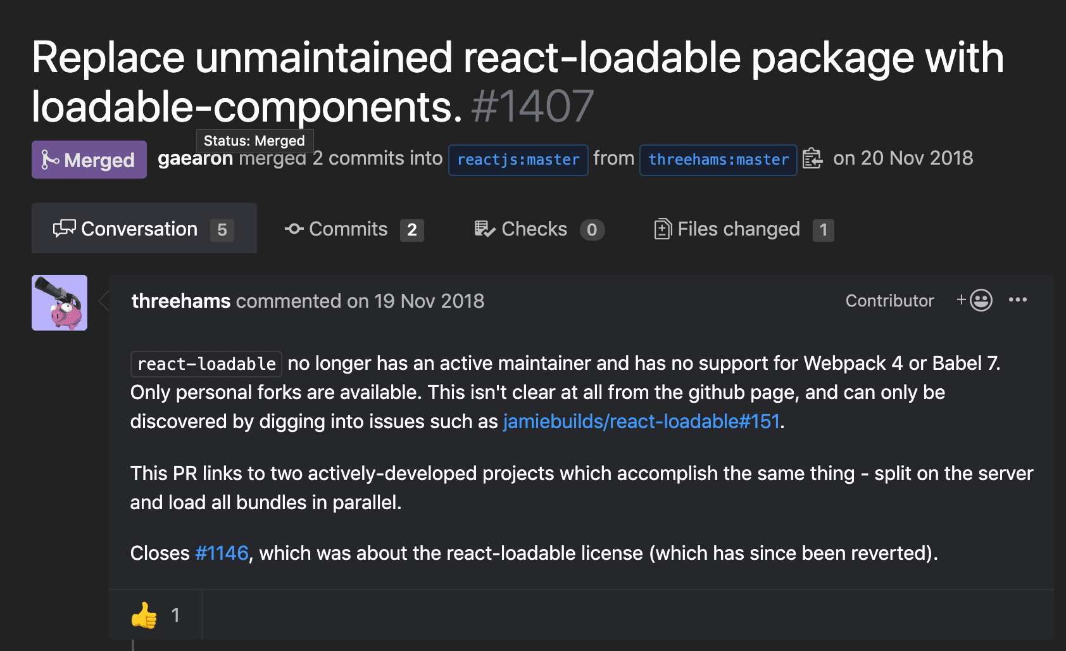Image resolution: width=1066 pixels, height=651 pixels.
Task: Open the comment options ellipsis menu
Action: coord(1017,300)
